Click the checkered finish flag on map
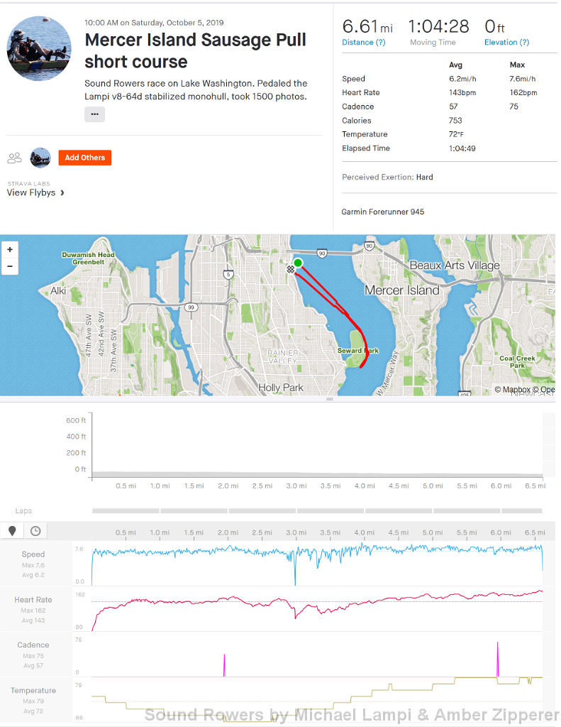 (291, 269)
